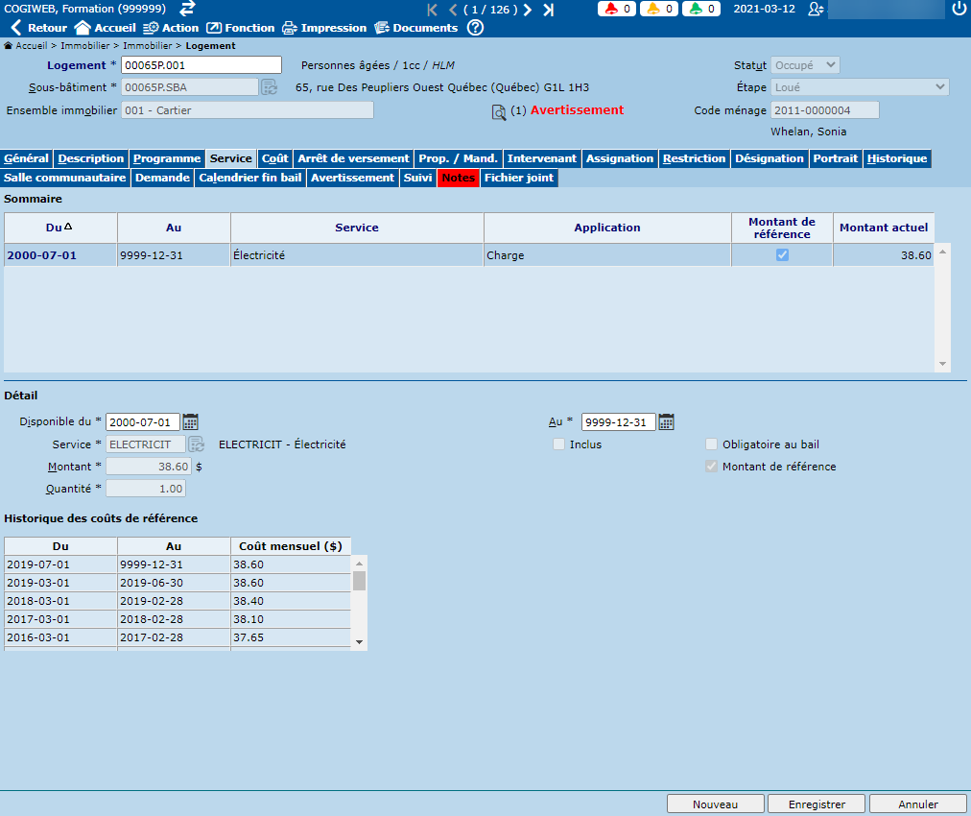This screenshot has width=971, height=816.
Task: Open the help question mark icon
Action: [x=475, y=28]
